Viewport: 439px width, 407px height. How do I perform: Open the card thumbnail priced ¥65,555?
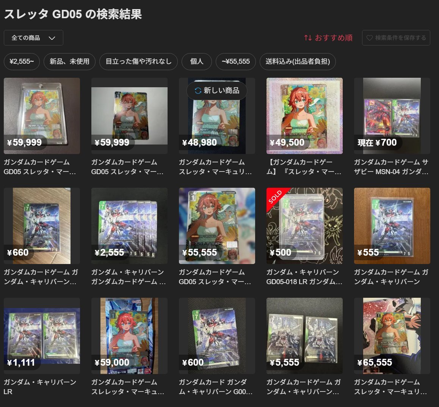(392, 336)
